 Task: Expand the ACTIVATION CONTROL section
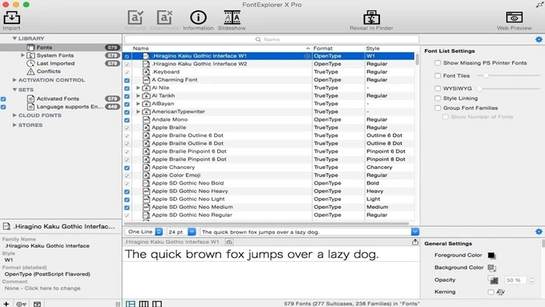coord(15,80)
